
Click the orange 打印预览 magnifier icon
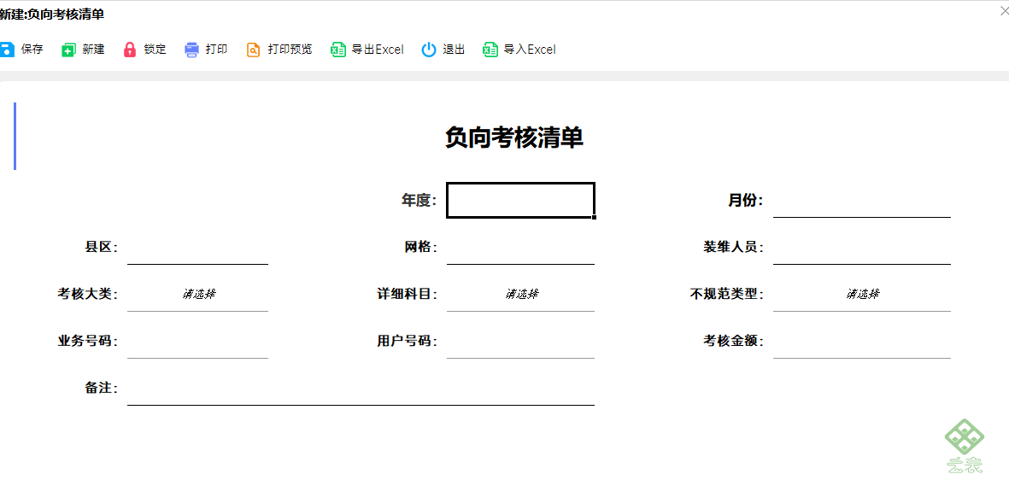(x=254, y=50)
